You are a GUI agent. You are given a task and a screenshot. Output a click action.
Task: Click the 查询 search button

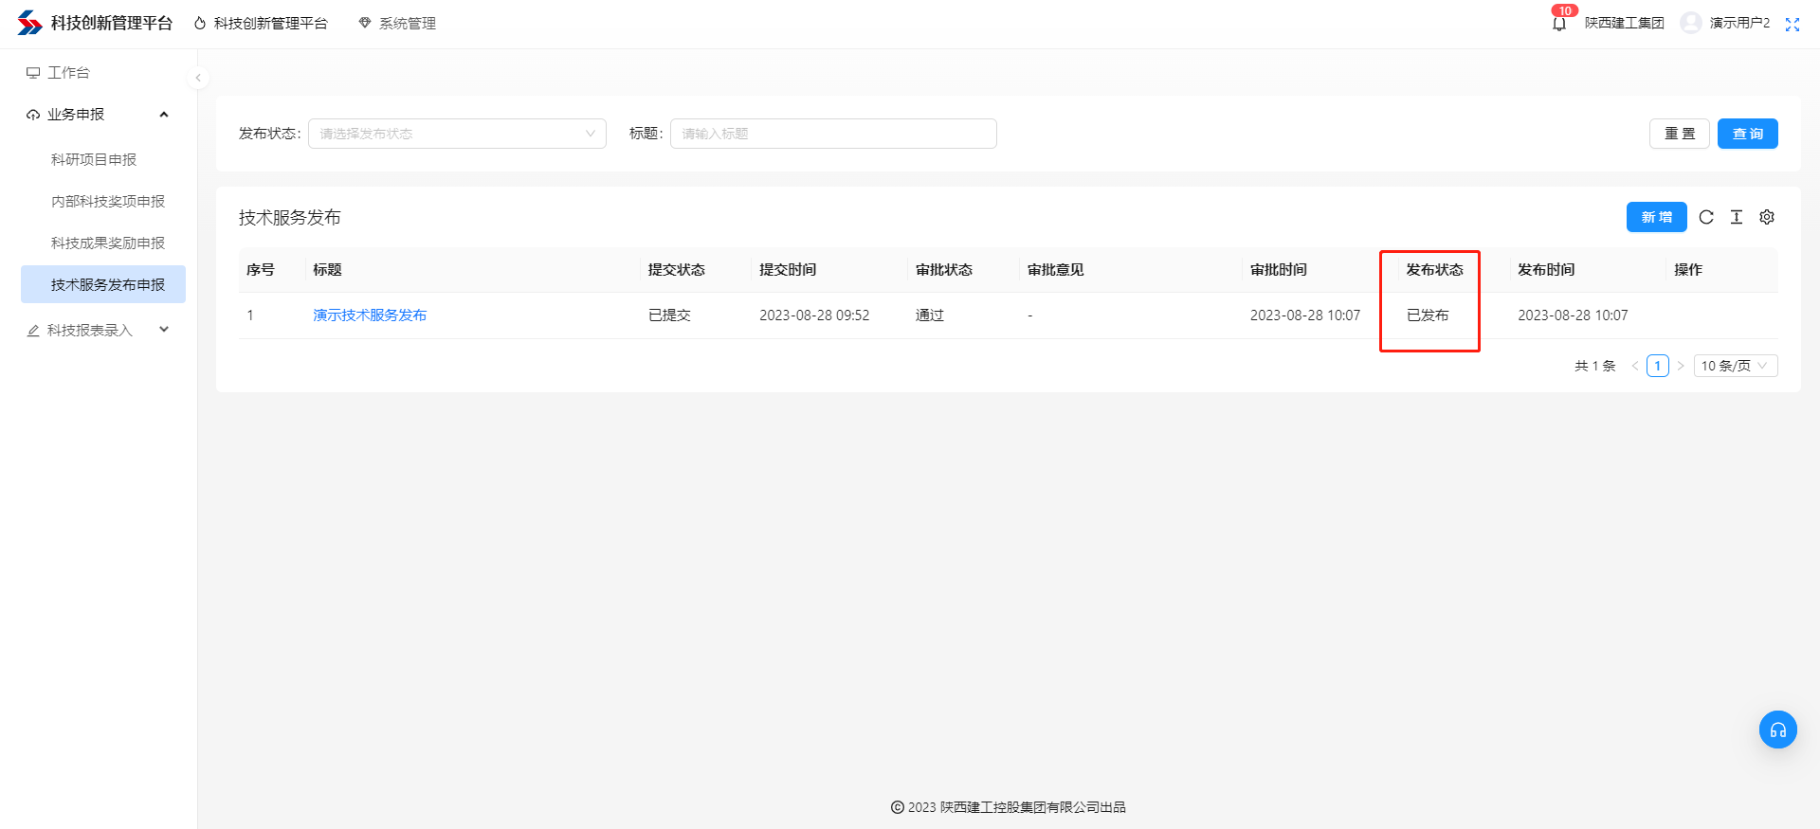pos(1747,134)
